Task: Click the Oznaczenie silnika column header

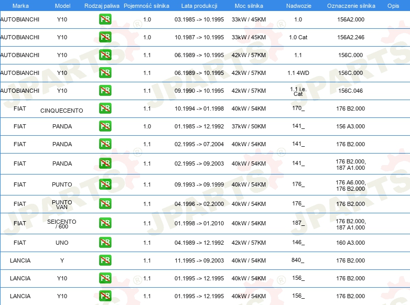Action: click(x=351, y=6)
